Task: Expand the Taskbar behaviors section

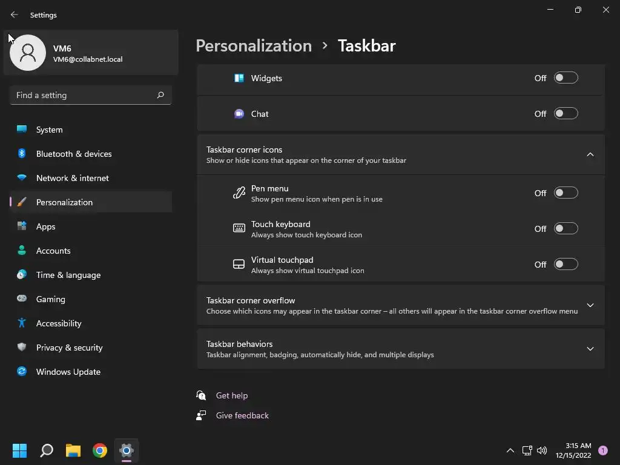Action: point(590,349)
